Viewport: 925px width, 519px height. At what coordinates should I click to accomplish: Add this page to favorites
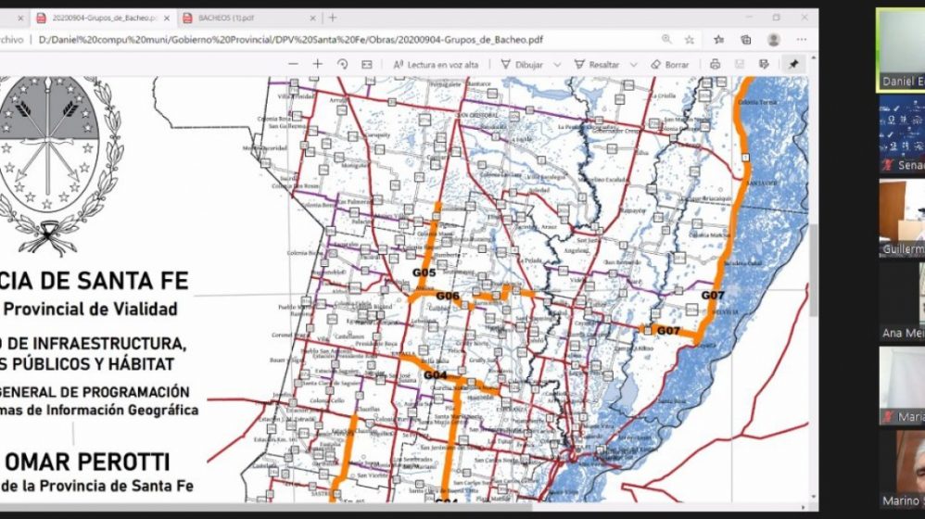pos(690,40)
